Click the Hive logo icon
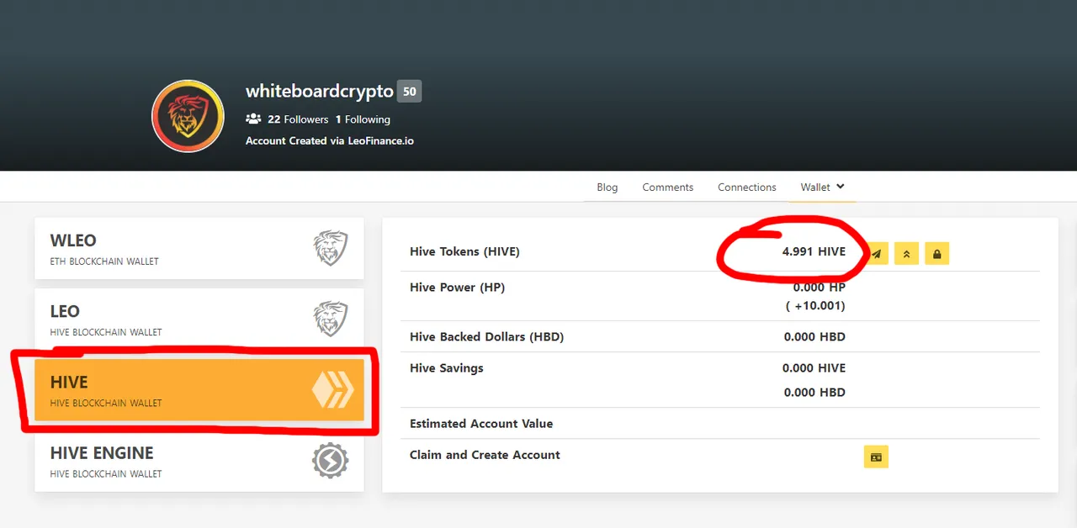 (x=333, y=390)
